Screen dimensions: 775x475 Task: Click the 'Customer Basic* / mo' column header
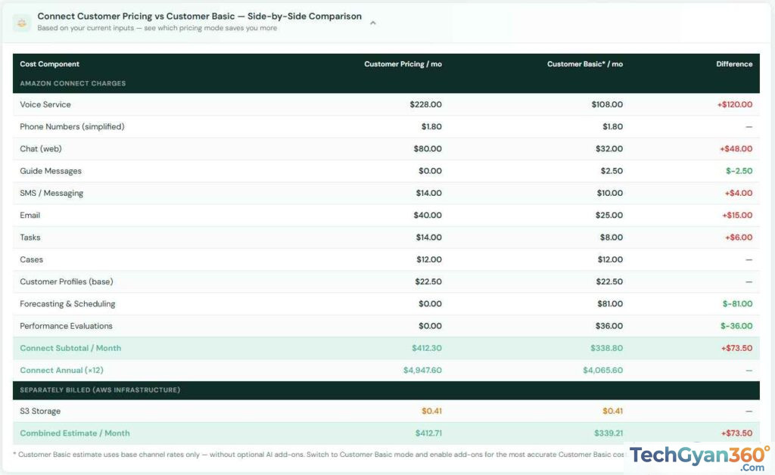coord(585,64)
